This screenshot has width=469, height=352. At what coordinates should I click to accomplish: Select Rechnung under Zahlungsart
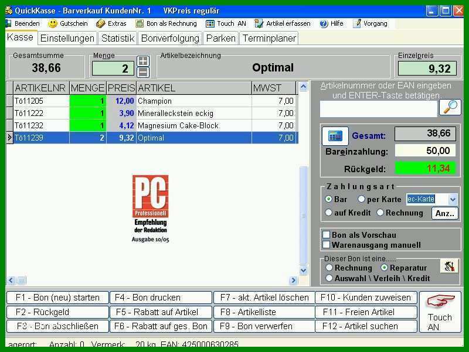click(380, 213)
